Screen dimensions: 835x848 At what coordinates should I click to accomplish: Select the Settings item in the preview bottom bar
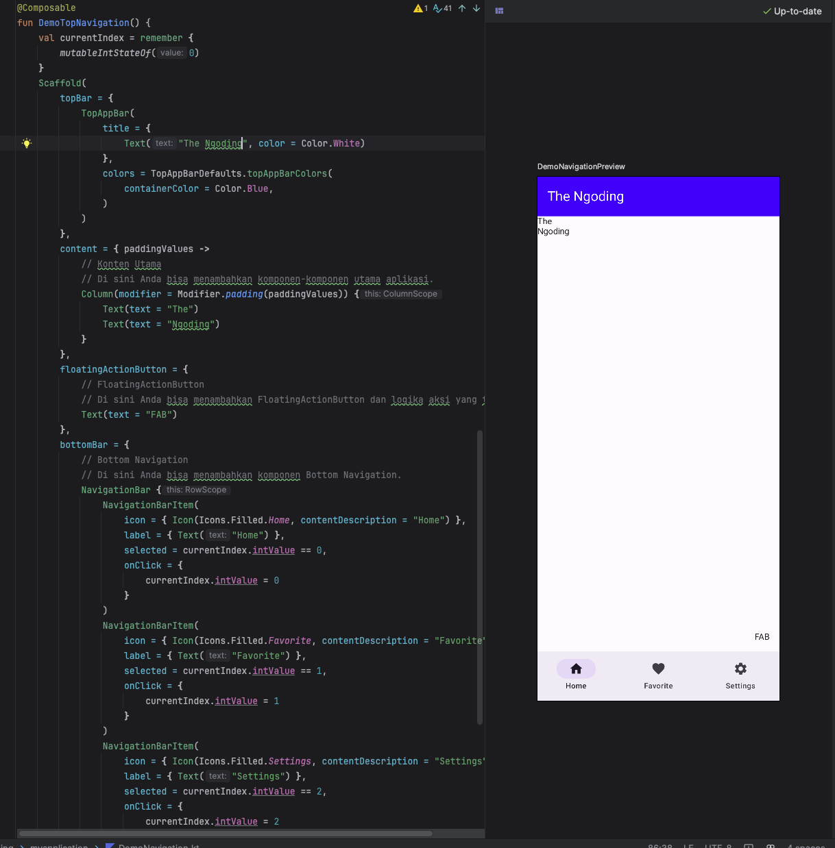tap(740, 676)
